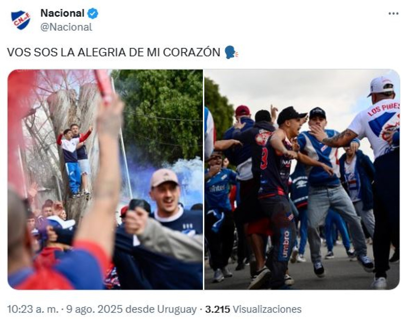Visit the @Nacional handle link
Screen dimensions: 410x319
tap(66, 27)
